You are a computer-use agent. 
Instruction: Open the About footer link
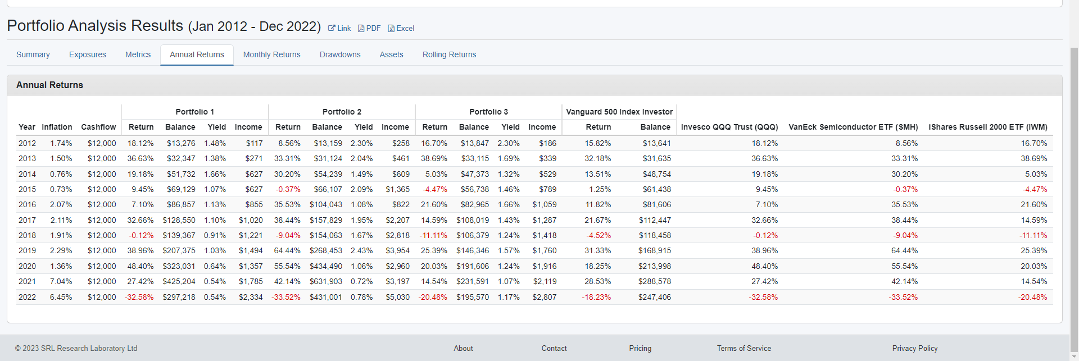(463, 348)
